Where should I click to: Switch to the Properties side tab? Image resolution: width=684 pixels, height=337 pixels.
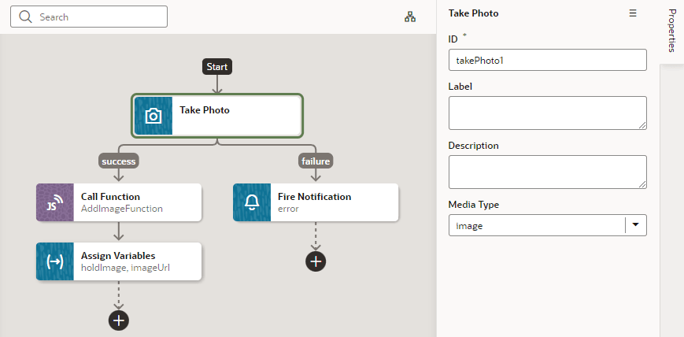pos(671,31)
